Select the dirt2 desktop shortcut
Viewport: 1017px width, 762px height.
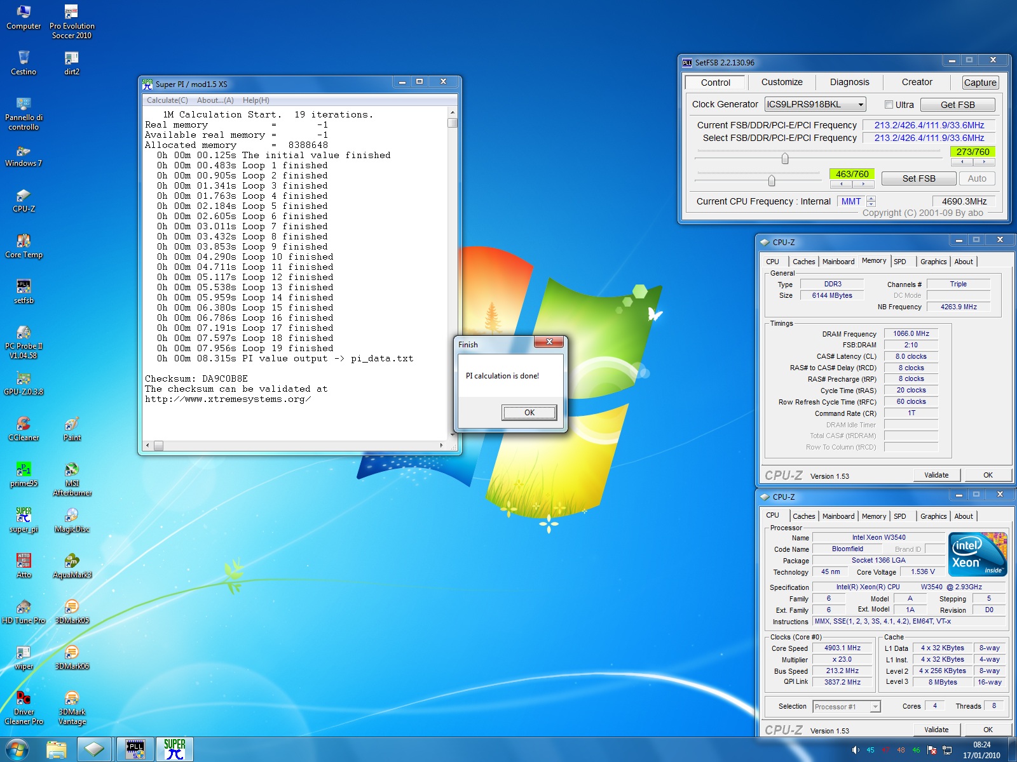point(72,63)
